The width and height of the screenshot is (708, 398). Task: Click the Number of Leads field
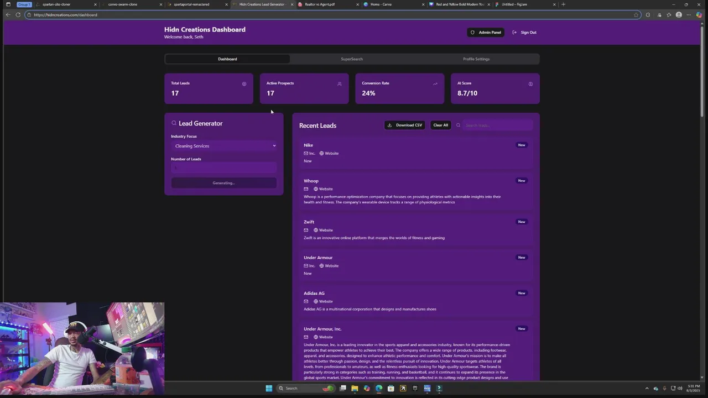click(224, 168)
